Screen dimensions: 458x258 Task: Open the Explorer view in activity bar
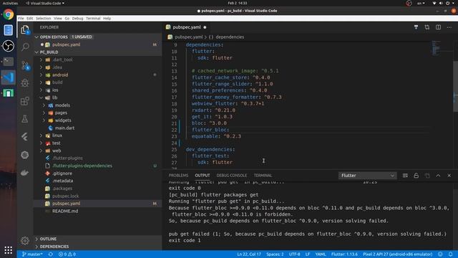[x=25, y=29]
